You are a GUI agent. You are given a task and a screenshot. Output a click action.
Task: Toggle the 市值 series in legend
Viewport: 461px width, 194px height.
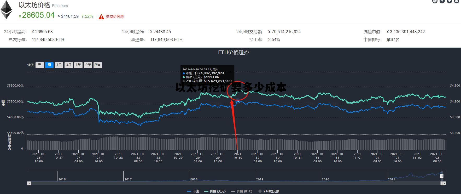pos(193,191)
